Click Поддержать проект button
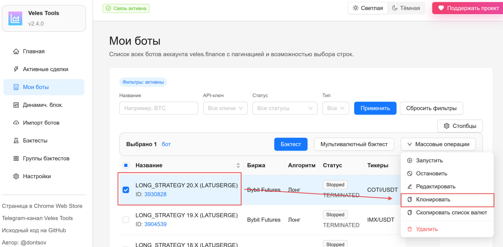503x247 pixels. coord(468,8)
